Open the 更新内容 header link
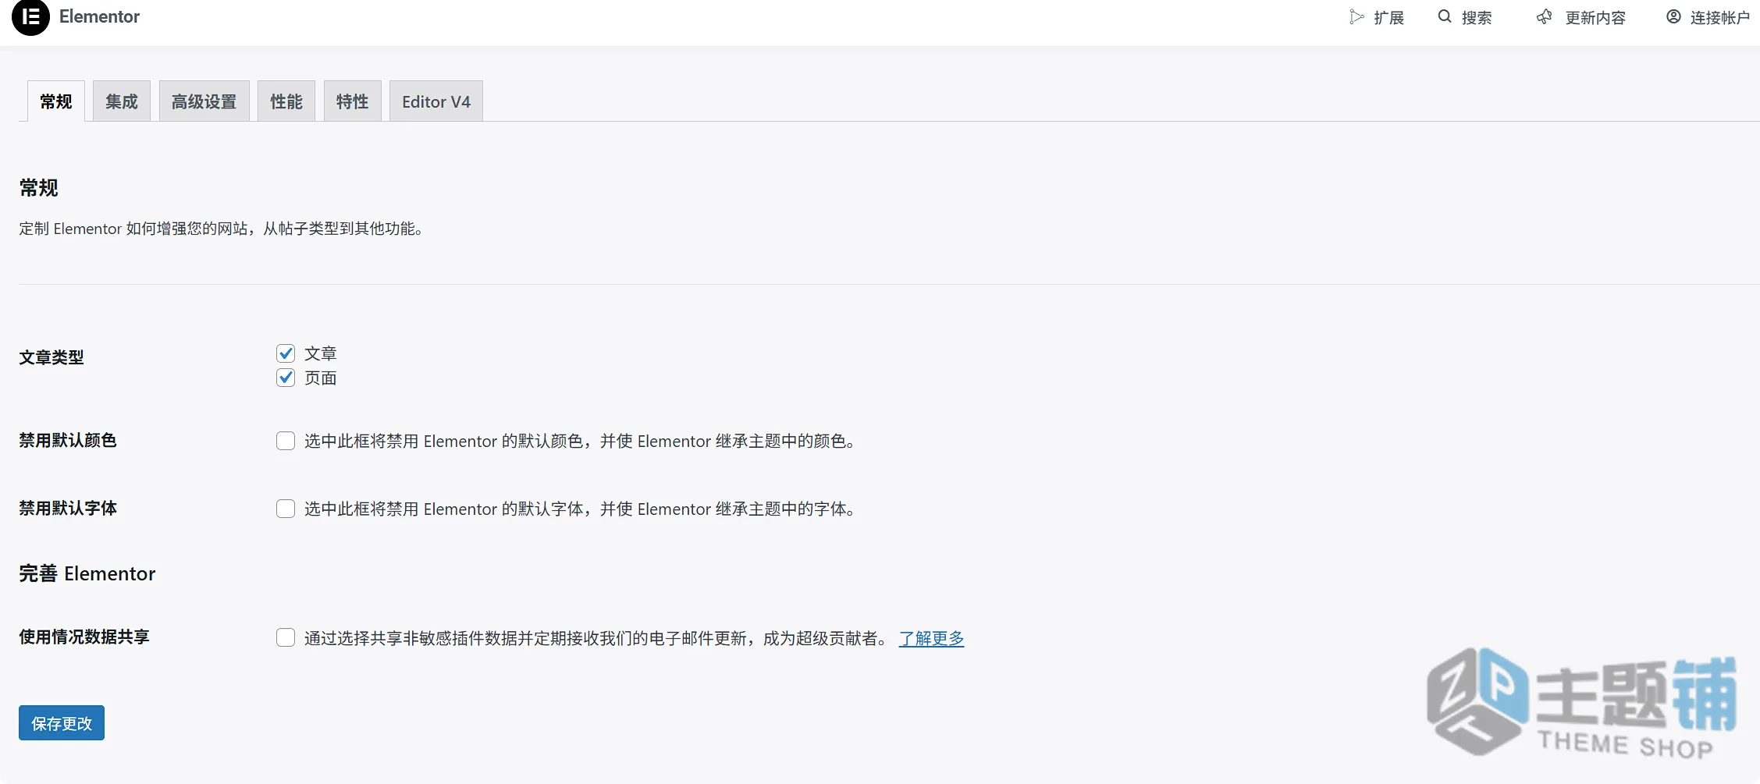 1581,17
